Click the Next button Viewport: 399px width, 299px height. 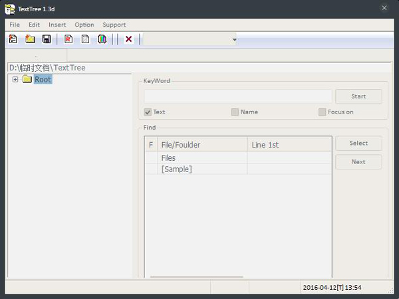tap(358, 161)
